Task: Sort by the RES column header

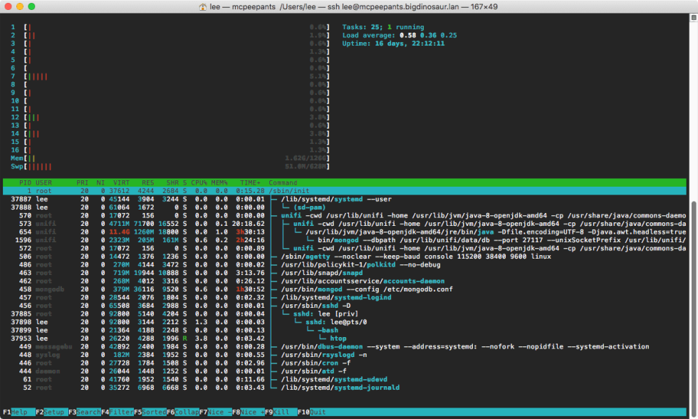Action: click(x=148, y=182)
